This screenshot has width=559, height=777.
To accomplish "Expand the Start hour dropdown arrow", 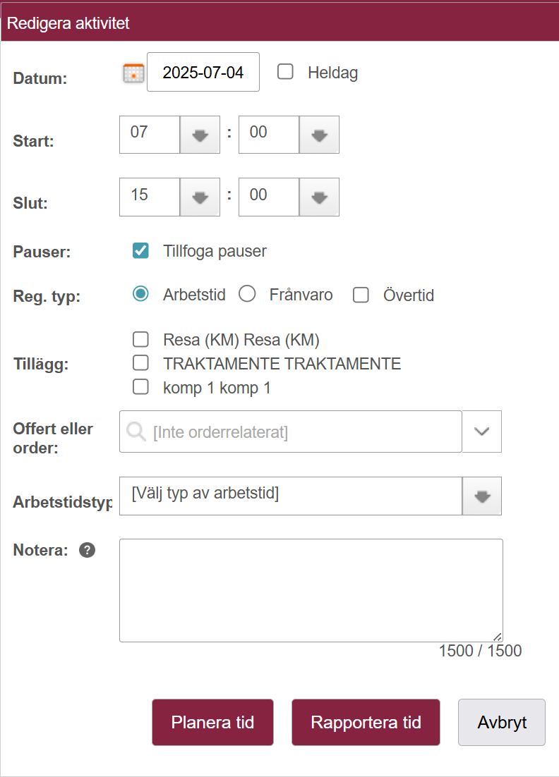I will (x=200, y=135).
